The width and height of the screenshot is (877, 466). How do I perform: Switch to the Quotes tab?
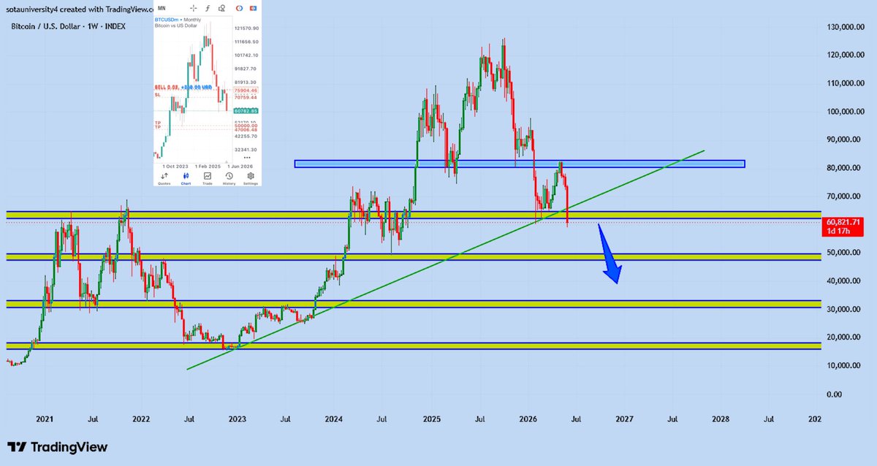(x=164, y=179)
